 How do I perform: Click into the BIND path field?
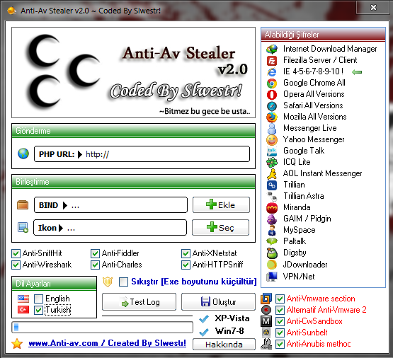110,204
